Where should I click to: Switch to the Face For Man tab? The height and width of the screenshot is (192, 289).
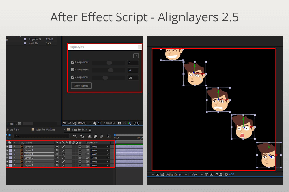coord(80,130)
